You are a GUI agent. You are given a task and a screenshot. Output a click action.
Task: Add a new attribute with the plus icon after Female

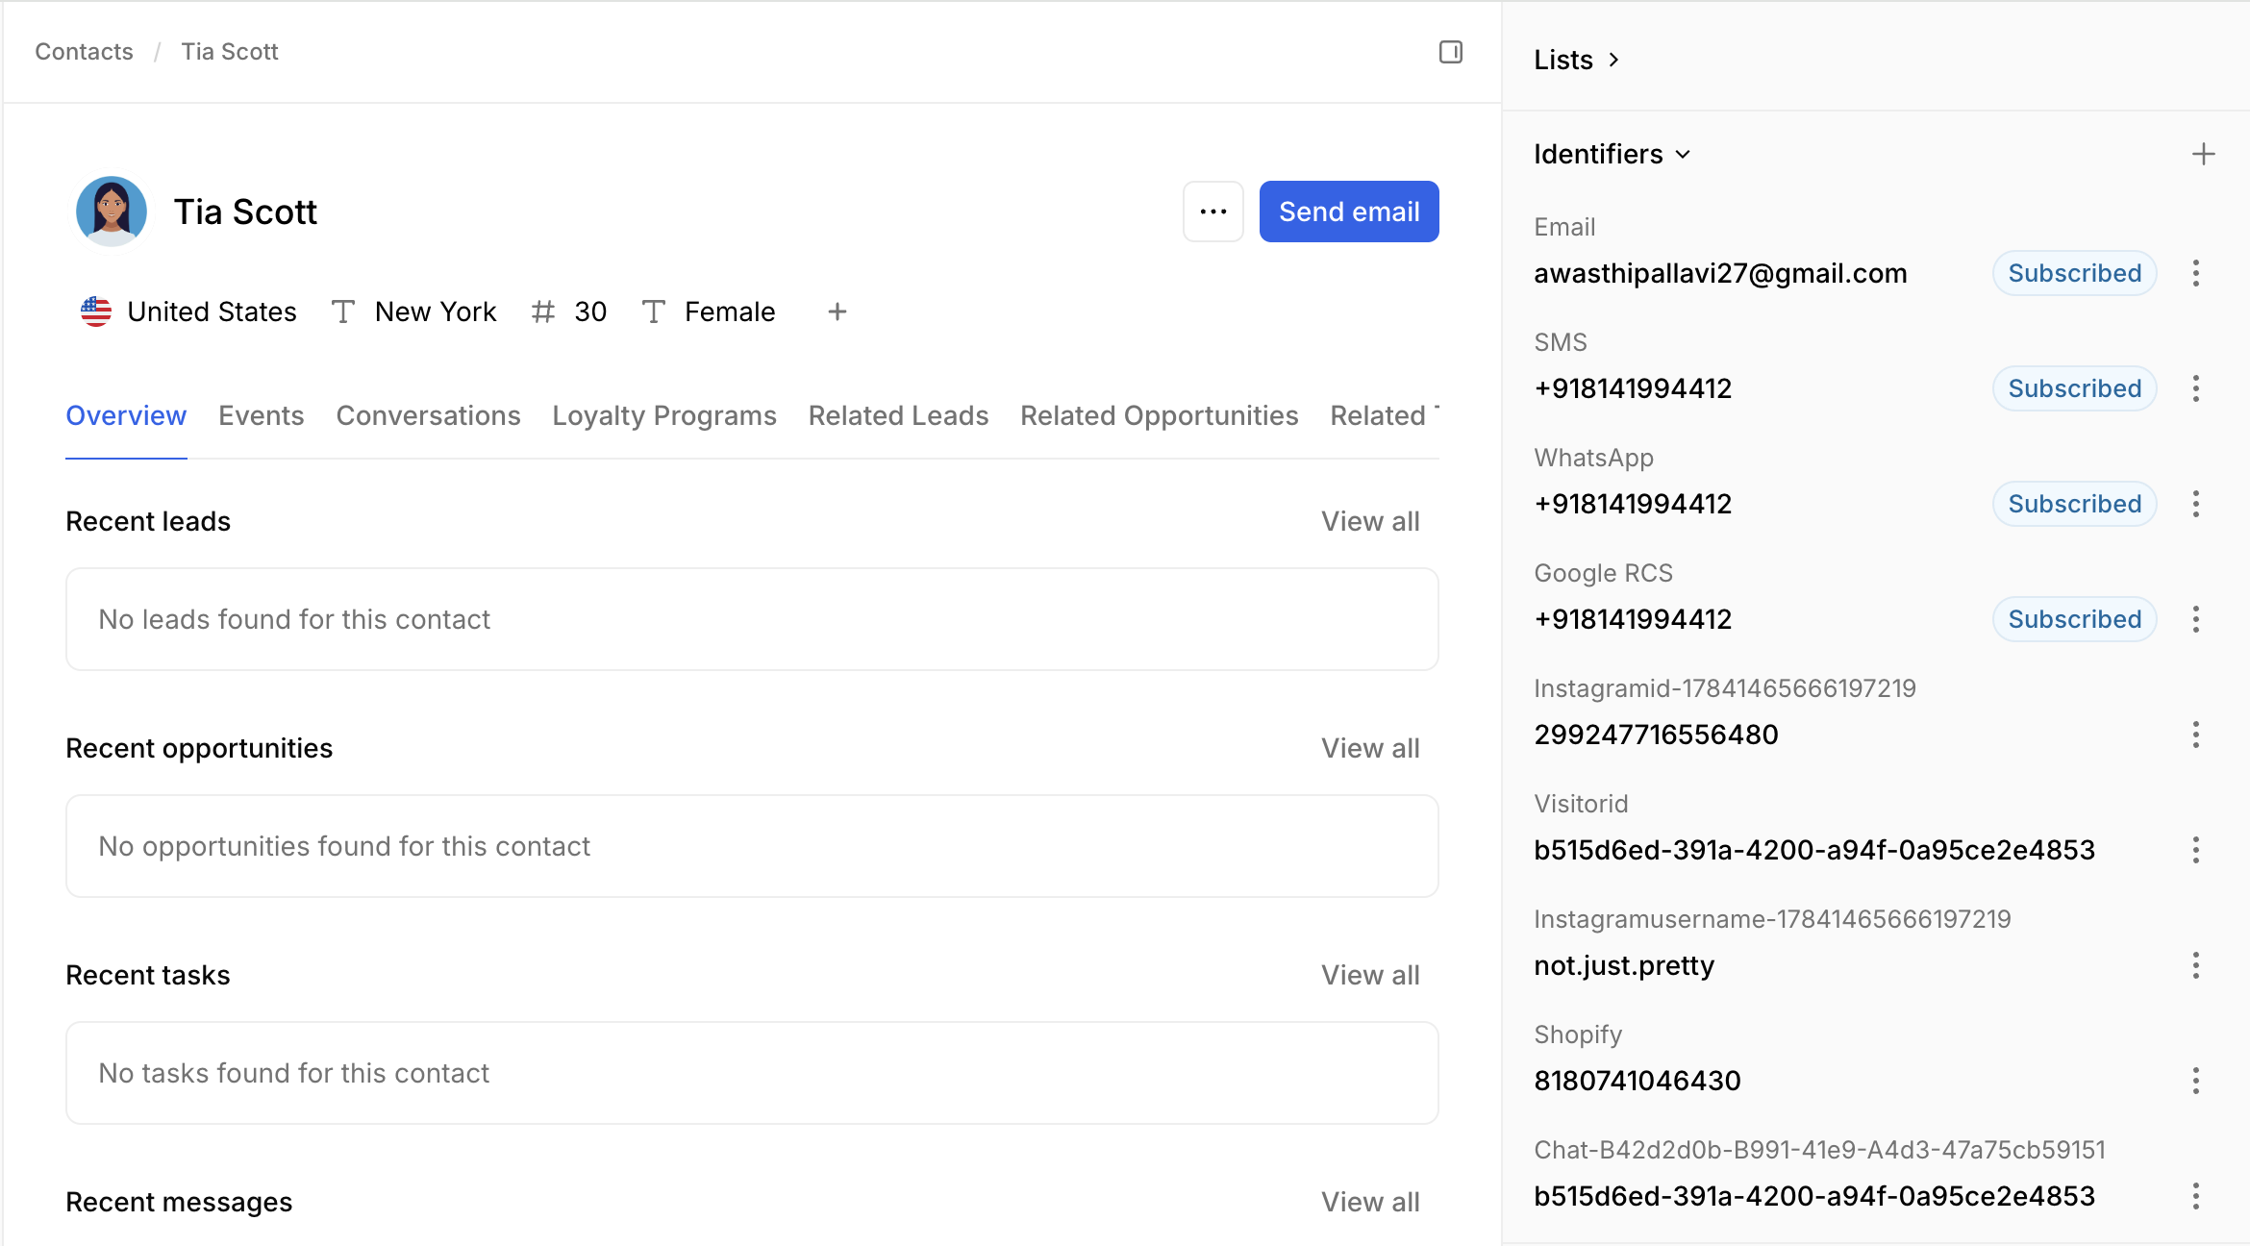coord(837,311)
